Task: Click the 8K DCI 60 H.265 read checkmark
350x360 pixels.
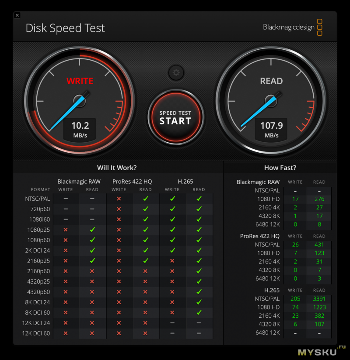Action: [x=199, y=312]
